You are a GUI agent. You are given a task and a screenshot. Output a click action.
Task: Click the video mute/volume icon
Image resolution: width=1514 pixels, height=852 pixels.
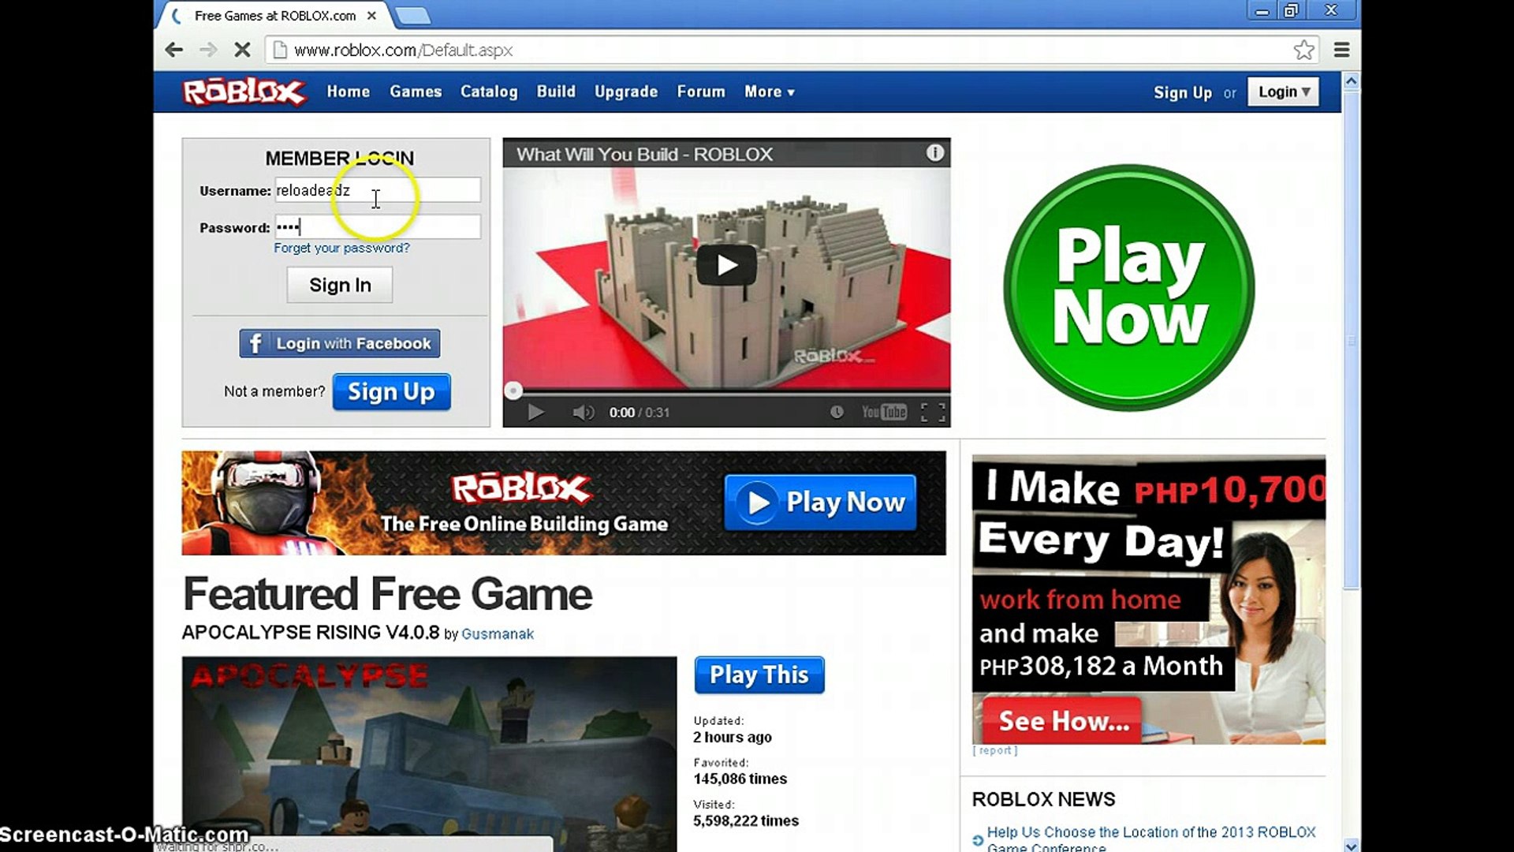[x=581, y=411]
